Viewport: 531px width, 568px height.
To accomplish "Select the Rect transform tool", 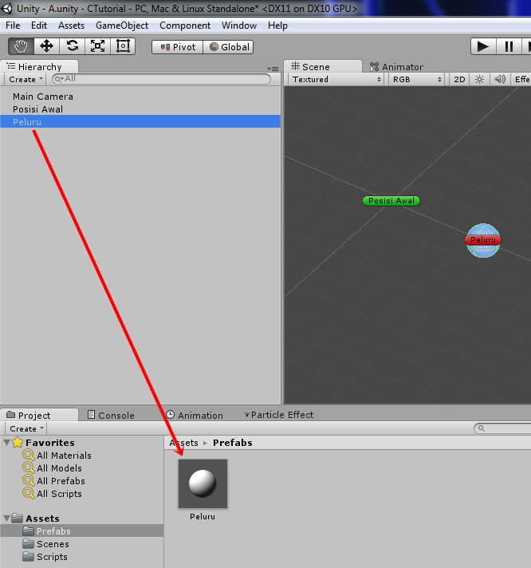I will point(123,46).
